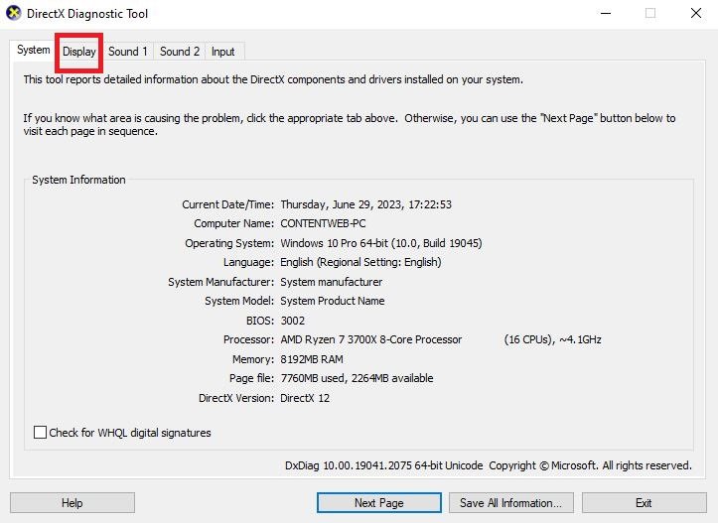
Task: Go to the Input tab
Action: pyautogui.click(x=223, y=52)
